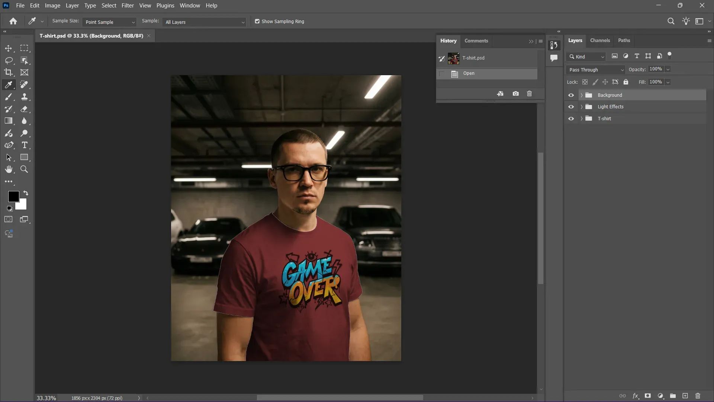Create a new layer with the plus icon

coord(685,396)
